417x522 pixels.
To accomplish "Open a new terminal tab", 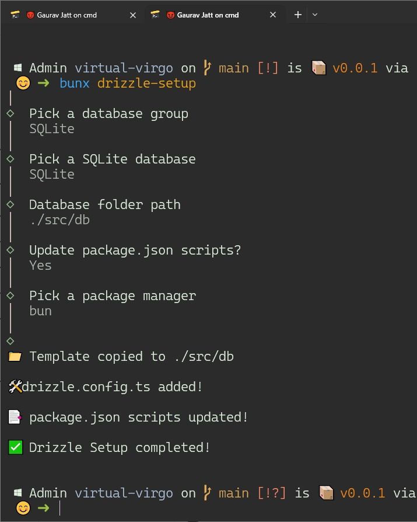I will [298, 15].
